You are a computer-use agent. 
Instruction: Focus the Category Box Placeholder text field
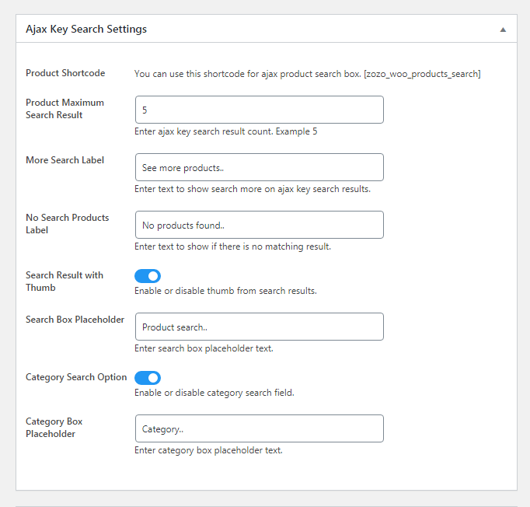pyautogui.click(x=260, y=428)
